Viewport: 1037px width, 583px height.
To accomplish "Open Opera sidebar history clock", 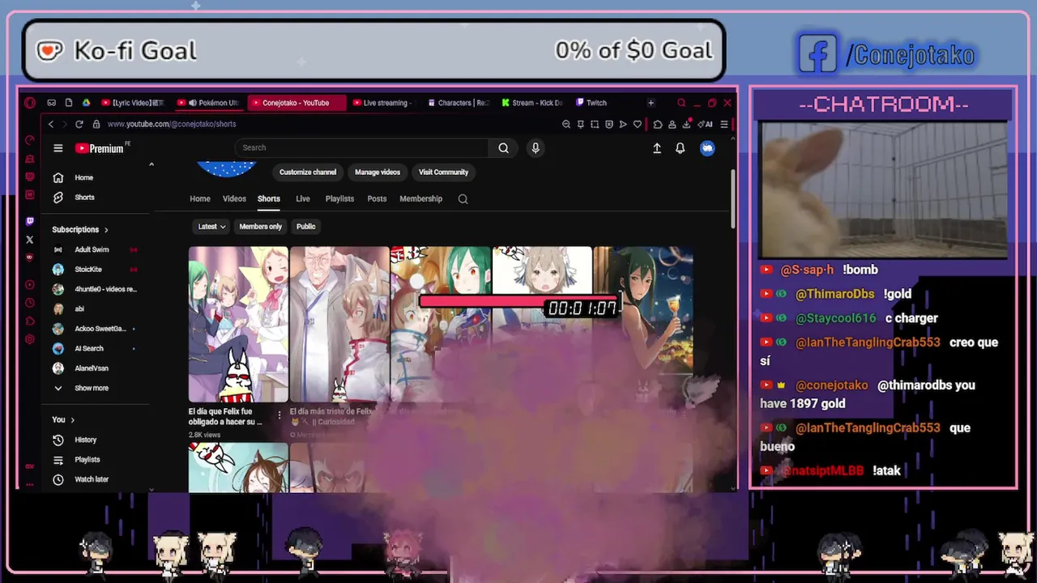I will point(30,303).
